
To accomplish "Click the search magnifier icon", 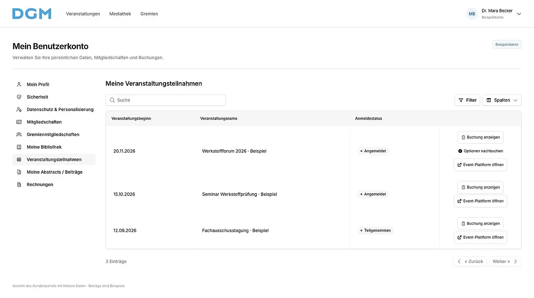I will click(112, 100).
